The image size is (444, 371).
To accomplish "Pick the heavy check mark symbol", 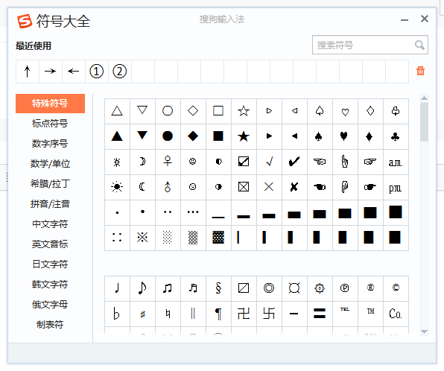I will tap(294, 162).
